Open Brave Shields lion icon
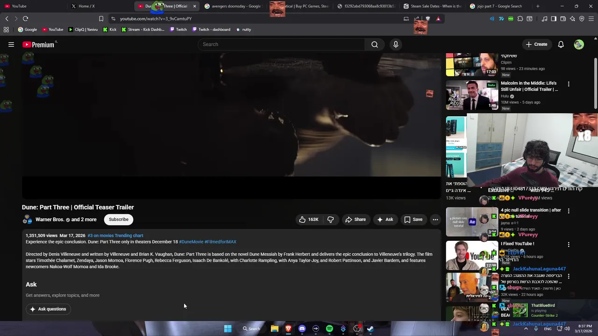This screenshot has height=336, width=598. [x=427, y=19]
